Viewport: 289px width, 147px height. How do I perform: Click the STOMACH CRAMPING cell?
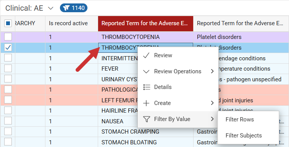click(x=145, y=132)
